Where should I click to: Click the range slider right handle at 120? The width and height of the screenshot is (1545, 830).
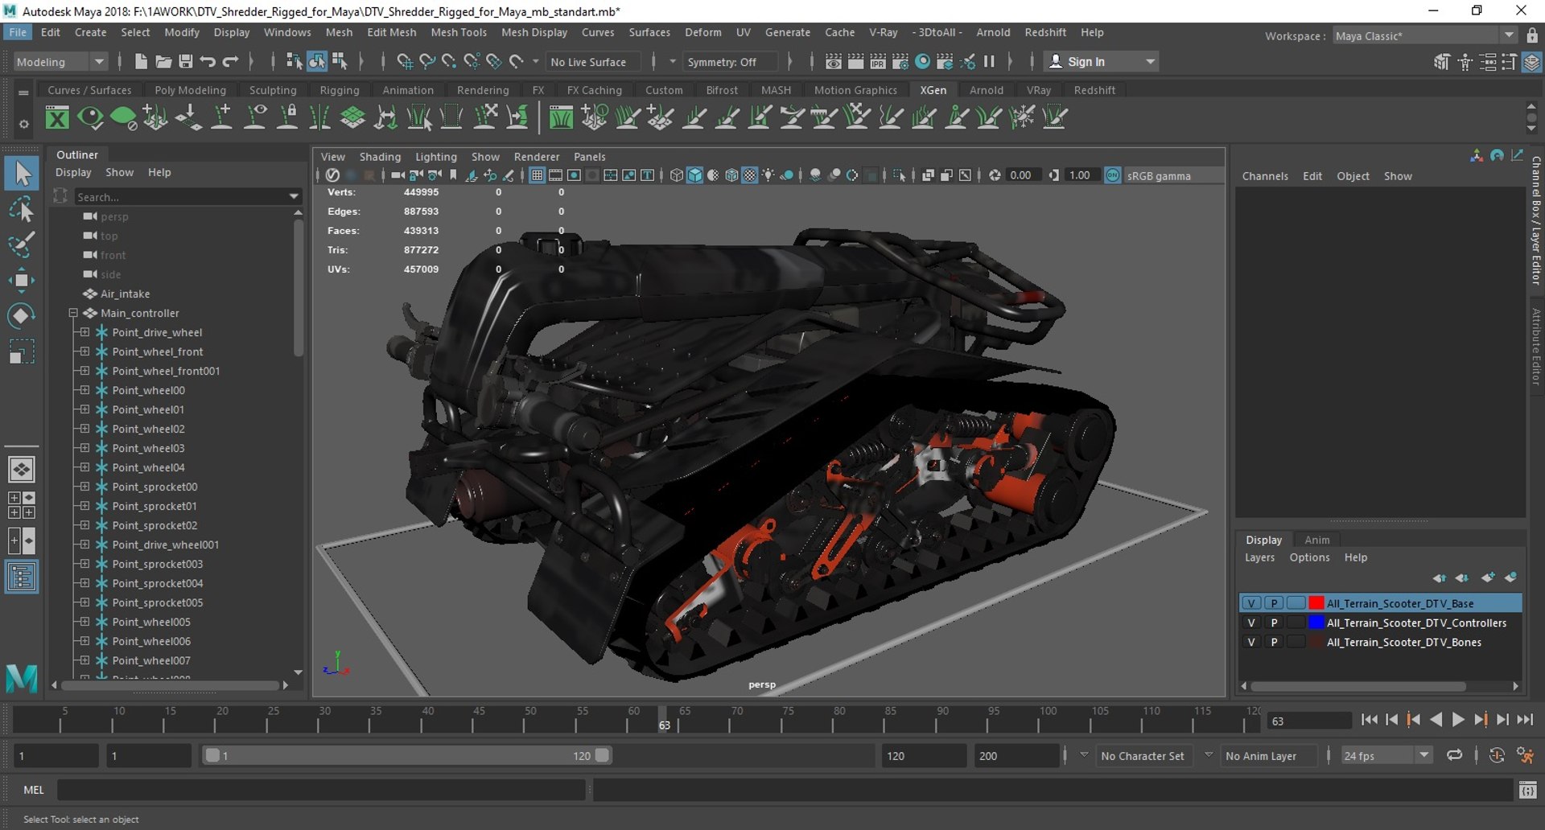click(x=602, y=755)
